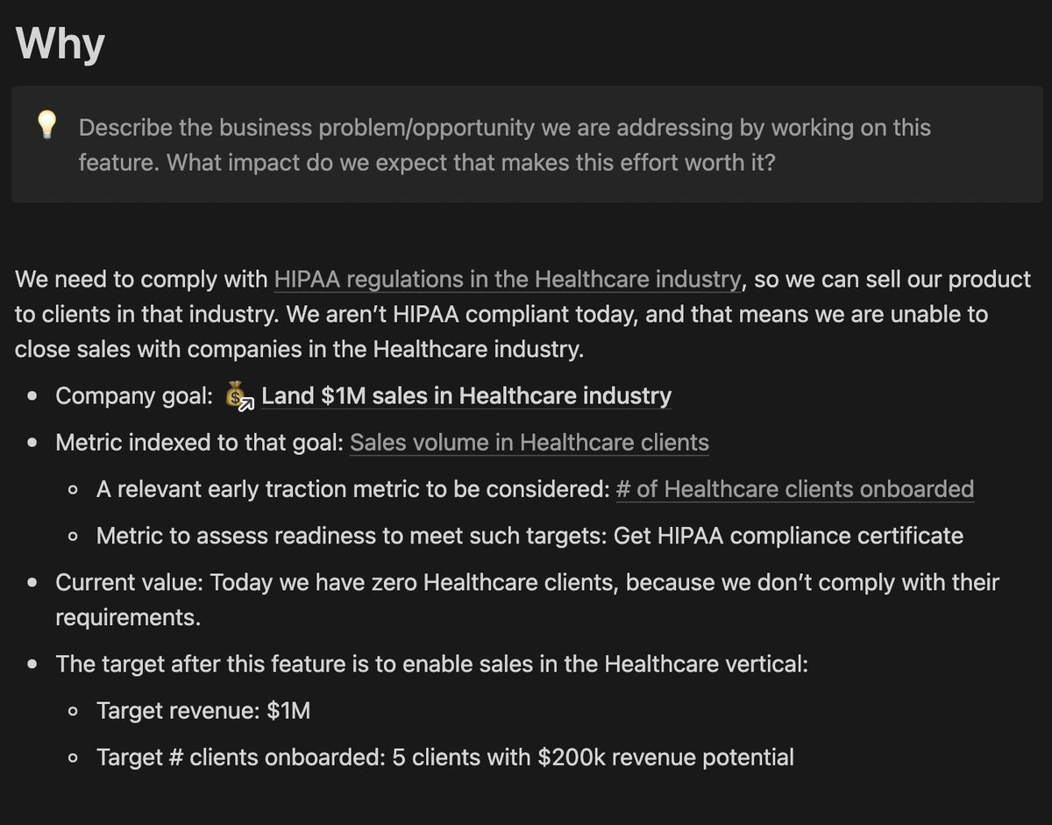Screen dimensions: 1052x825
Task: Click the hollow bullet before Target revenue
Action: 74,711
